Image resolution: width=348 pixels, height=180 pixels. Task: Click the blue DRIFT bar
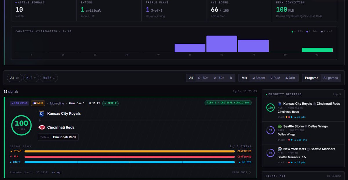pos(130,162)
